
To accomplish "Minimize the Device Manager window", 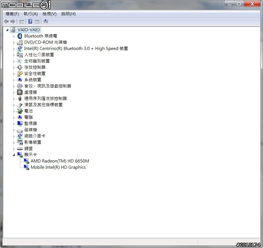I will [229, 4].
